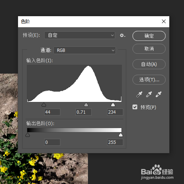184x184 pixels.
Task: Toggle the 预览(P) preview checkbox
Action: click(x=135, y=107)
